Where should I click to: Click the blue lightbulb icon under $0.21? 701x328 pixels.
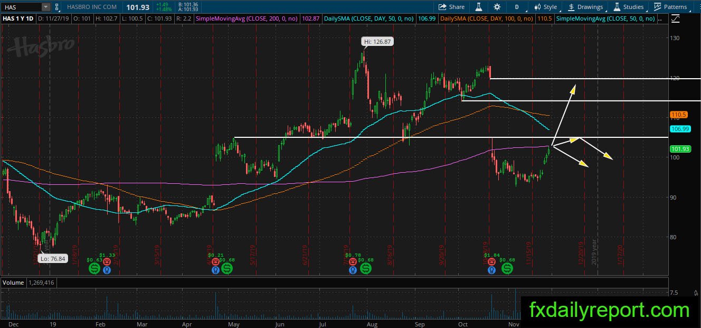215,270
